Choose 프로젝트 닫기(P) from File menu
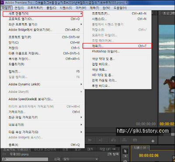 coord(45,37)
